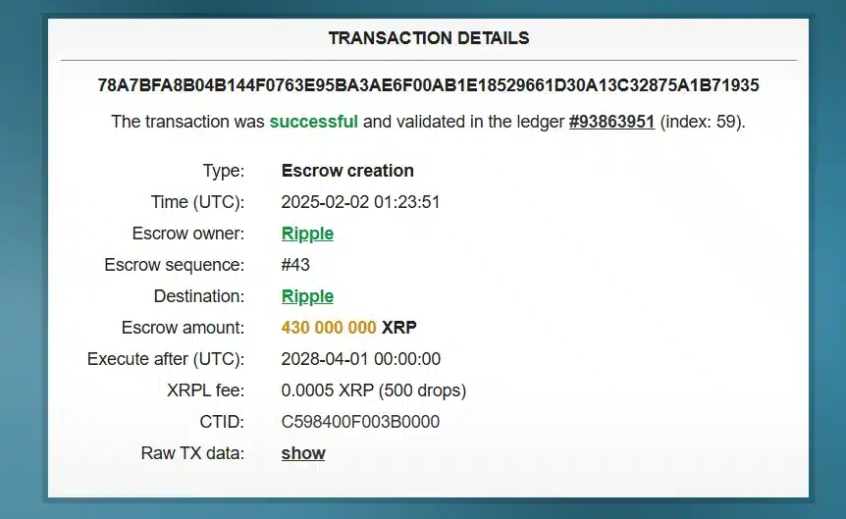Click the fee value 0.0005 XRP (500 drops)
Viewport: 846px width, 519px height.
coord(373,390)
